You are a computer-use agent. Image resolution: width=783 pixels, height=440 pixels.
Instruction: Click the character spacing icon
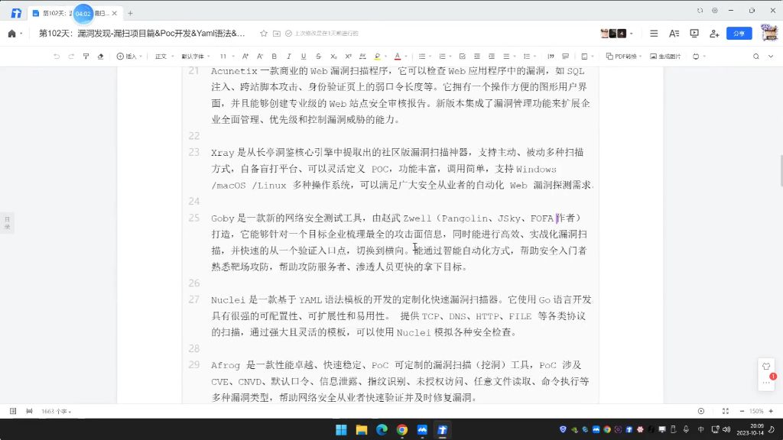coord(362,57)
